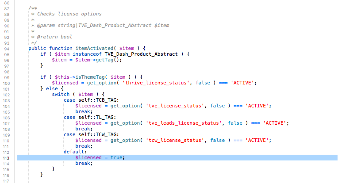Click the 'else' keyword on line 101
Viewport: 338px width, 183px height.
tap(52, 88)
